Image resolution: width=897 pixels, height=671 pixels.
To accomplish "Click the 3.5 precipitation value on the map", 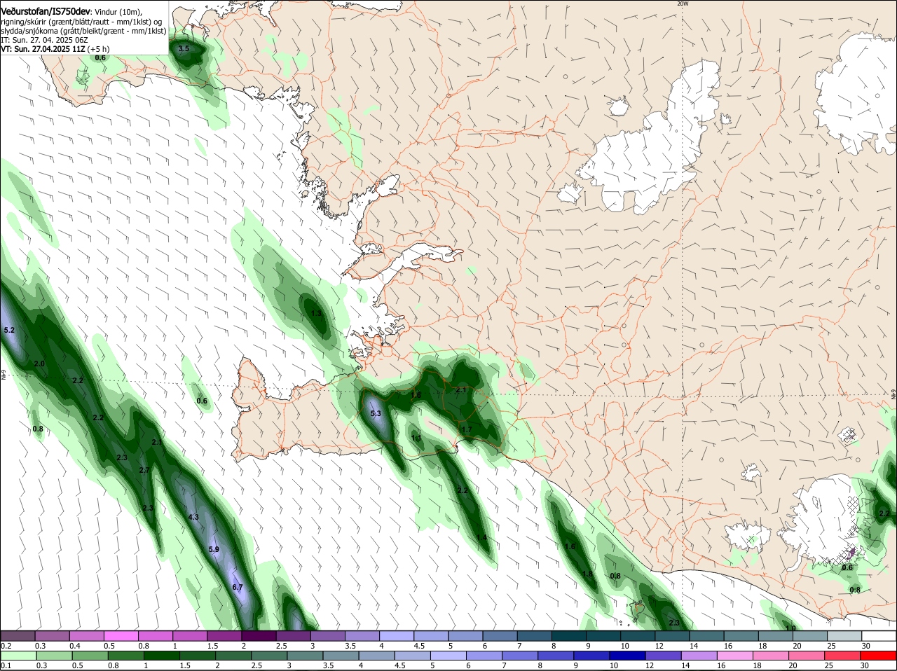I will [x=184, y=49].
